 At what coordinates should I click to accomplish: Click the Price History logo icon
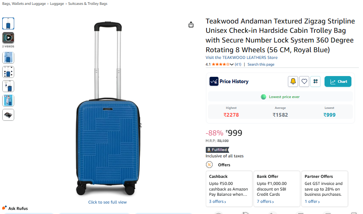pos(214,81)
